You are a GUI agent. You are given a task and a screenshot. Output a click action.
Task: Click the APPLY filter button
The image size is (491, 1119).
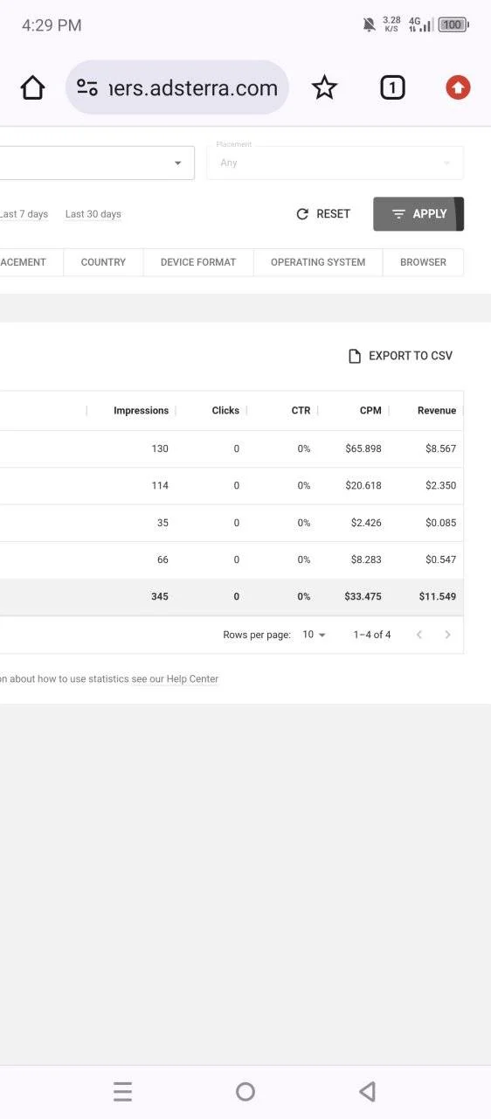coord(418,214)
